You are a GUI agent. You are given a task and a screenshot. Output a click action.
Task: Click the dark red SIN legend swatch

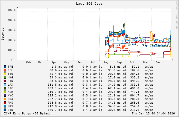[5, 81]
